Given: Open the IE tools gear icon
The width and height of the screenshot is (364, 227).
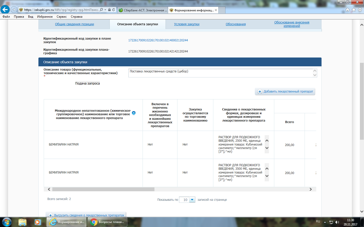Looking at the screenshot, I should tap(360, 10).
